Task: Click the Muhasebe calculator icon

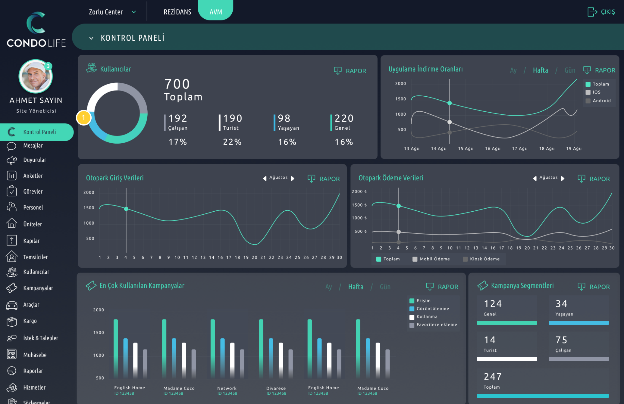Action: 11,354
